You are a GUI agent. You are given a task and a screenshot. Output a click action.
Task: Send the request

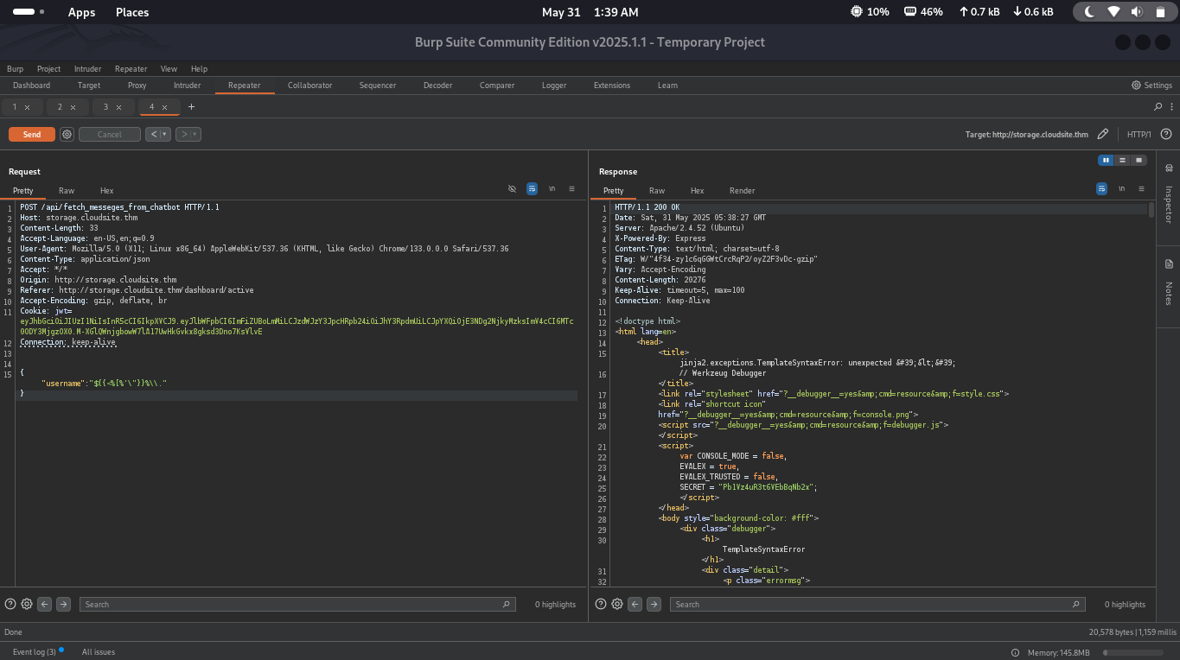[32, 134]
